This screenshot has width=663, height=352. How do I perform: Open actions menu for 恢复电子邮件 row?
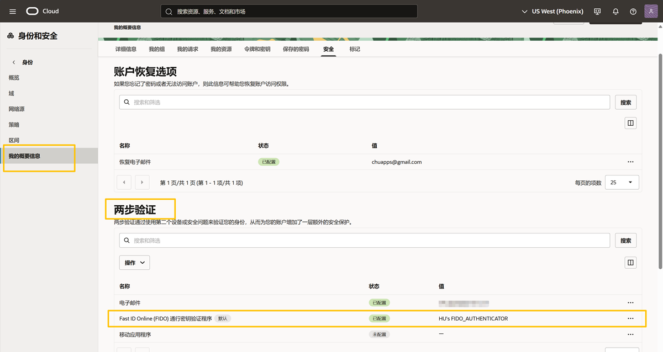630,162
